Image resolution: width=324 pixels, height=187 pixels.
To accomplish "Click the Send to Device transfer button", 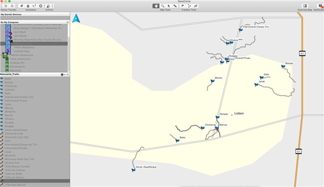I will pyautogui.click(x=6, y=6).
